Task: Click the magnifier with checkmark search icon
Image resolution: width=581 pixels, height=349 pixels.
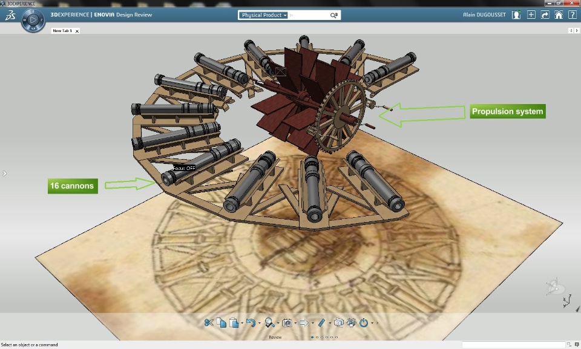Action: coord(269,323)
